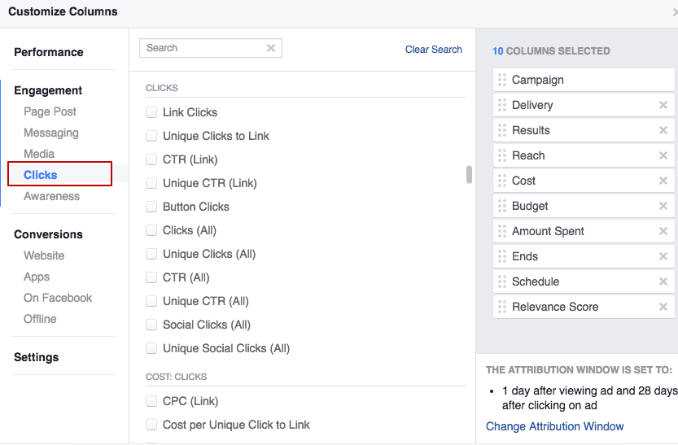Clear the search box with the X icon
678x445 pixels.
[271, 48]
